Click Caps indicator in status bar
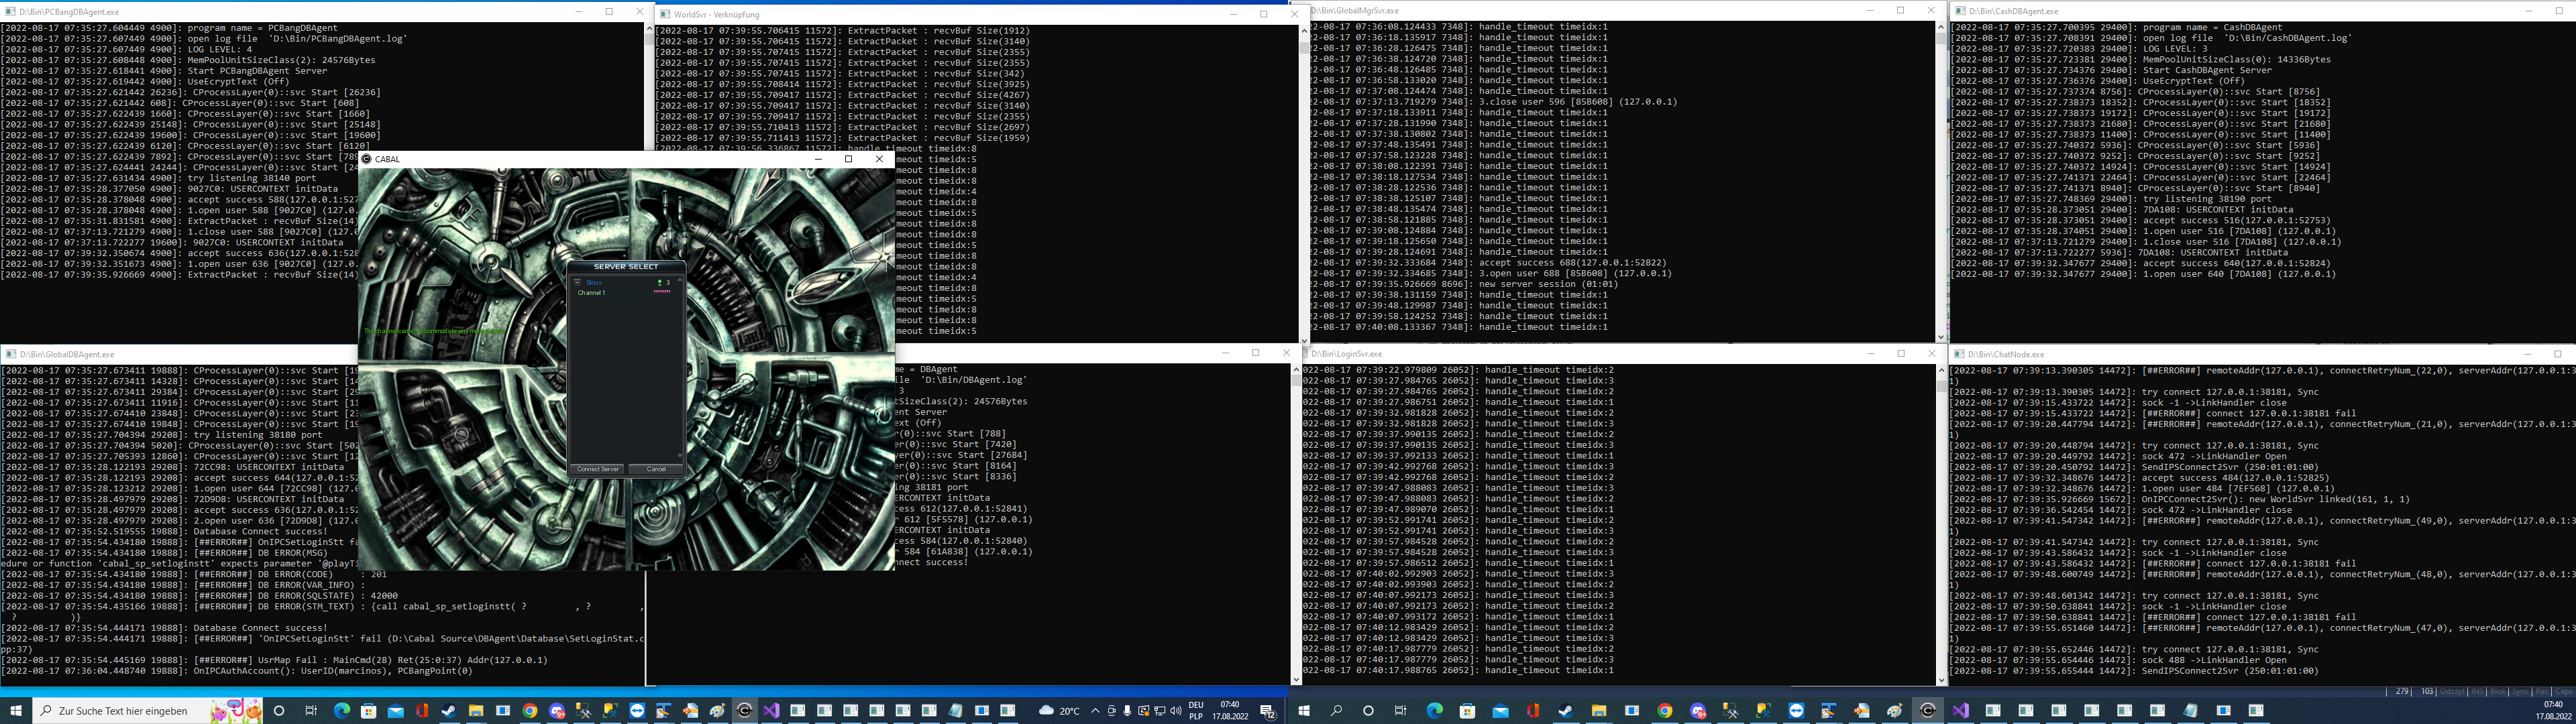Screen dimensions: 2576x724 (2564, 691)
